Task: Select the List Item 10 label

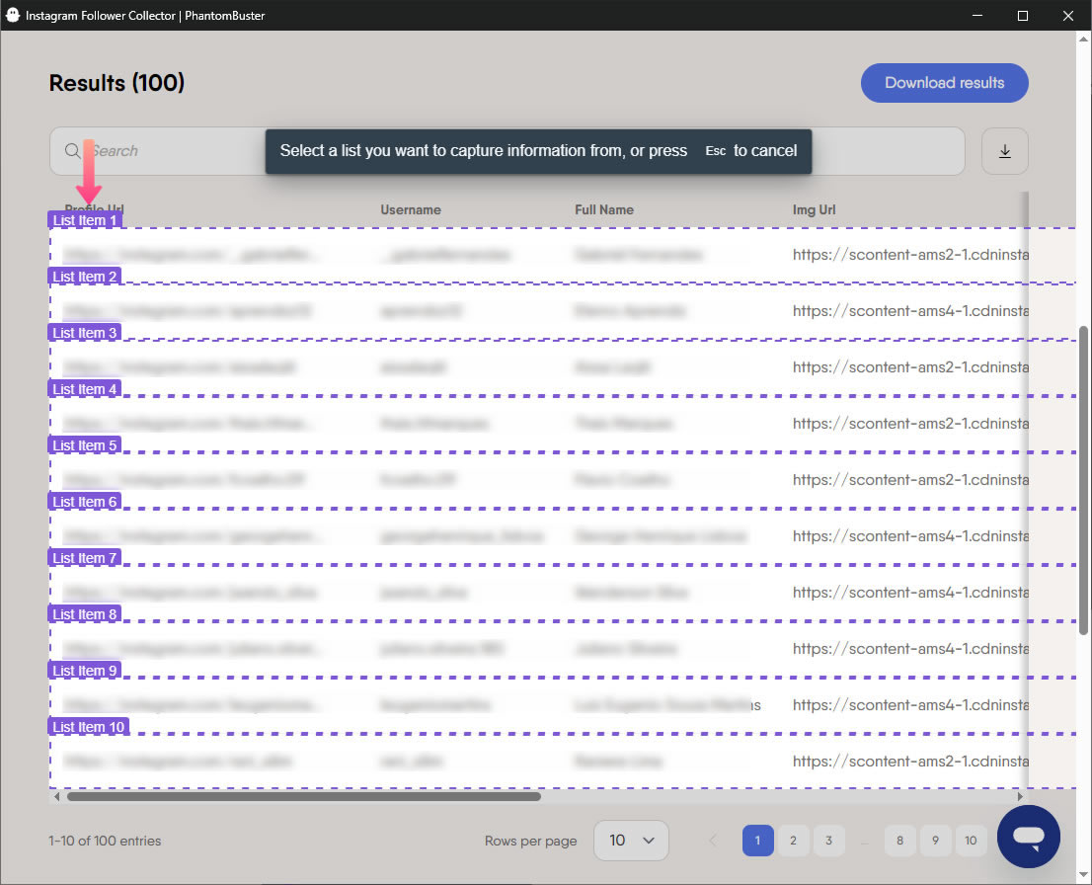Action: [89, 727]
